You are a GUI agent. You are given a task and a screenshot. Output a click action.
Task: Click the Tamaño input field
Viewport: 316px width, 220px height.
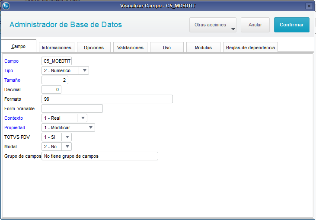tap(55, 80)
